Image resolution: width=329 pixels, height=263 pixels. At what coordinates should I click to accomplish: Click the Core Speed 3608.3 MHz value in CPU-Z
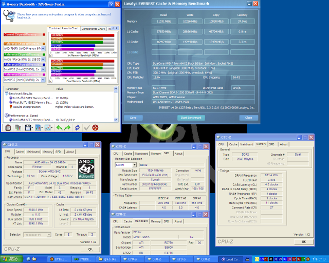pyautogui.click(x=36, y=210)
